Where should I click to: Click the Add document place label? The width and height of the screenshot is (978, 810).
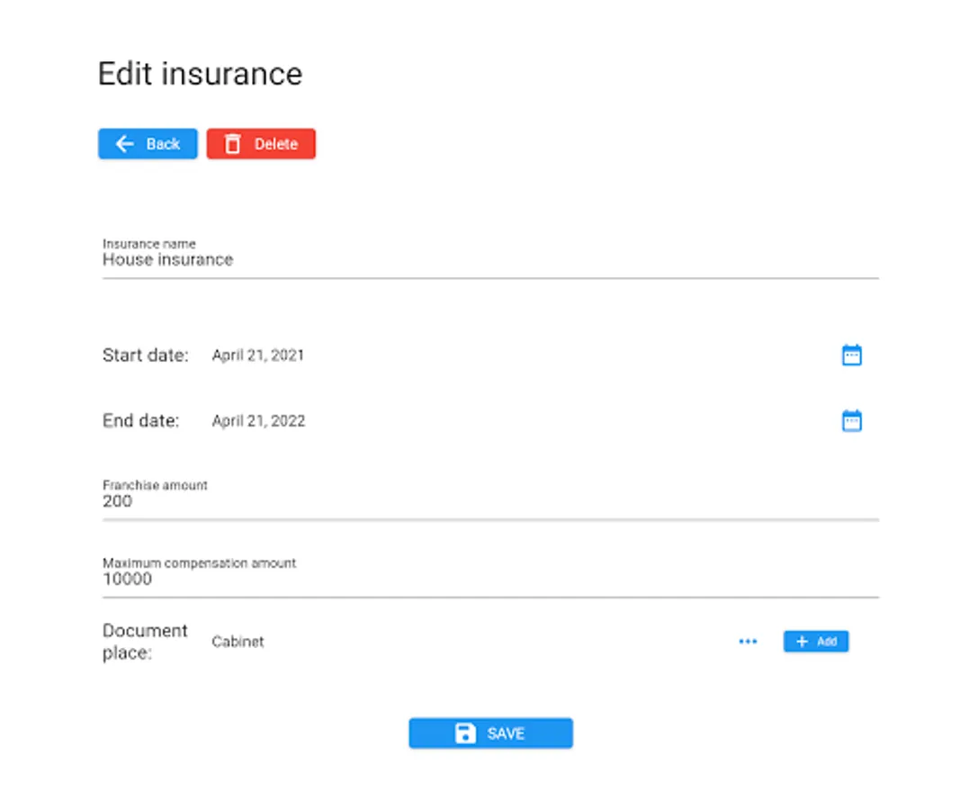click(827, 642)
